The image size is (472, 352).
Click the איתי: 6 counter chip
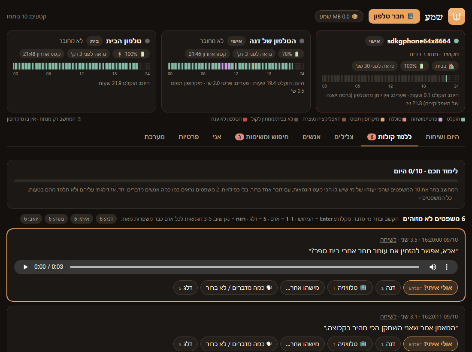click(82, 219)
